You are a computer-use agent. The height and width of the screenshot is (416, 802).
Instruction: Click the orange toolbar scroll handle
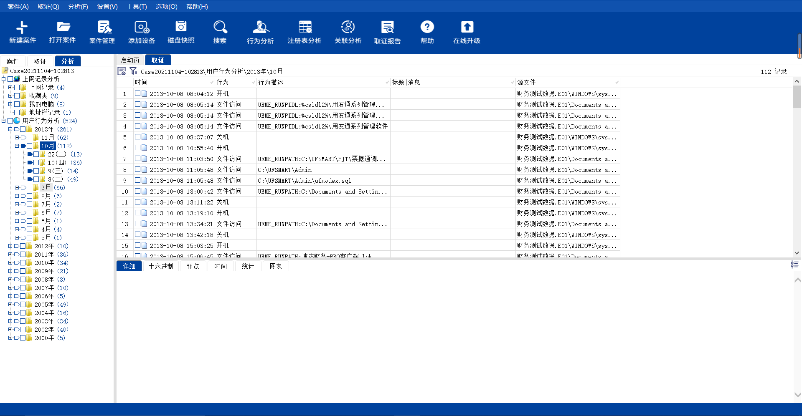799,46
